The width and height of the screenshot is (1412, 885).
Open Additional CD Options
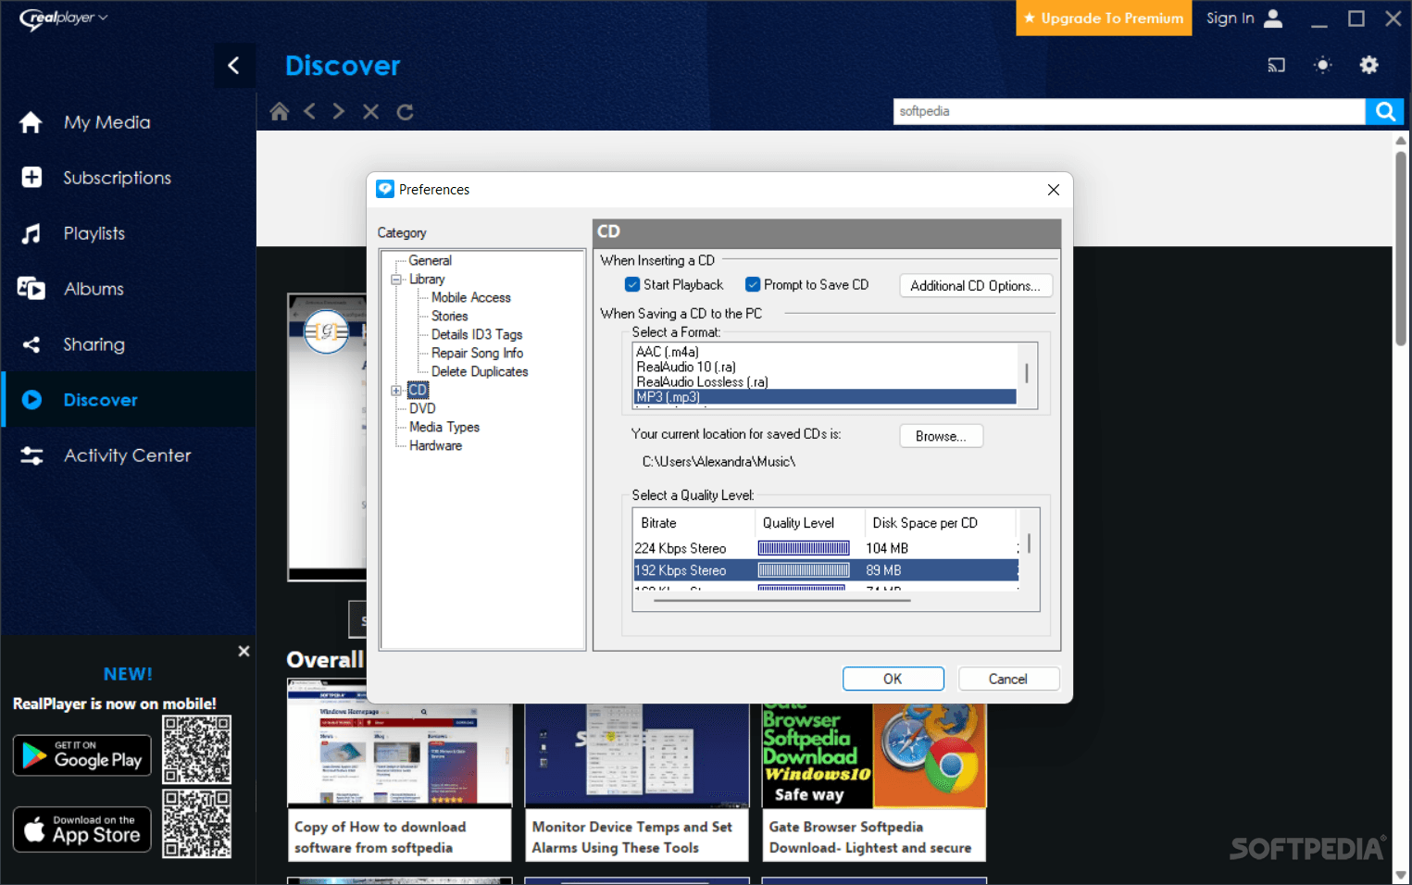pyautogui.click(x=976, y=285)
